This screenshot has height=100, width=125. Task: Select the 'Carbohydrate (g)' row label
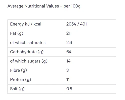[x=27, y=52]
